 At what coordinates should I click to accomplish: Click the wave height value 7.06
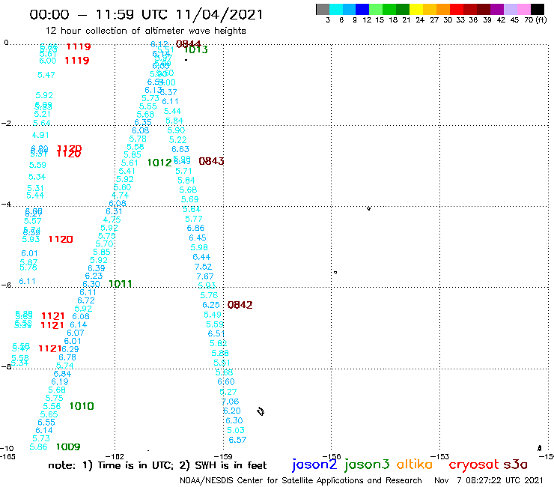coord(231,402)
